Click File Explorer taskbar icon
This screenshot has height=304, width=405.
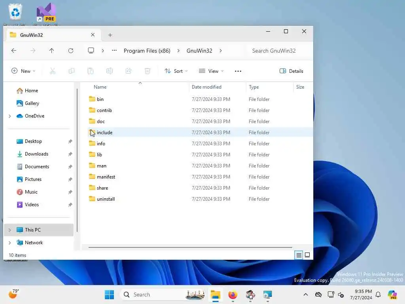coord(216,294)
